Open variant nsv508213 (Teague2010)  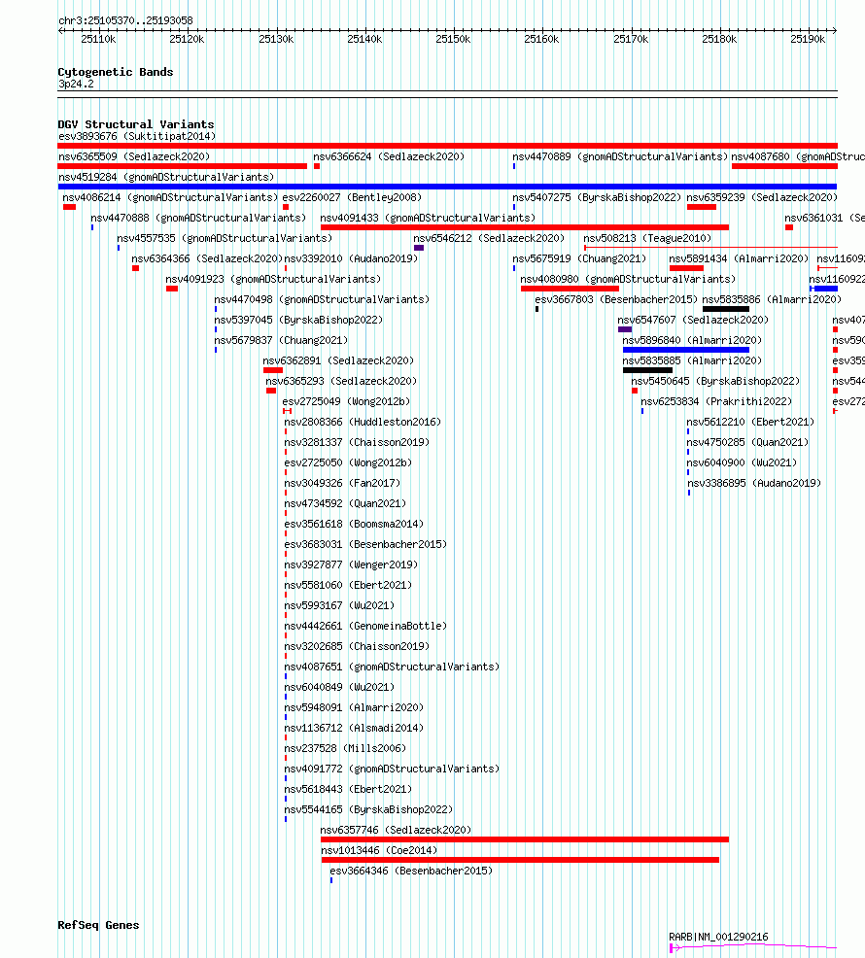(647, 238)
